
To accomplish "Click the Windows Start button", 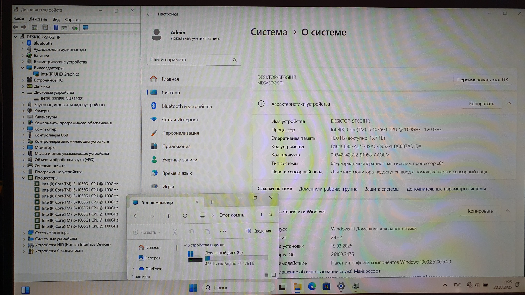I will point(193,288).
